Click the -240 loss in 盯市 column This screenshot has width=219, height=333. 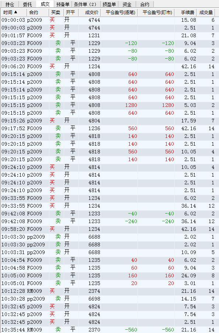click(x=168, y=221)
